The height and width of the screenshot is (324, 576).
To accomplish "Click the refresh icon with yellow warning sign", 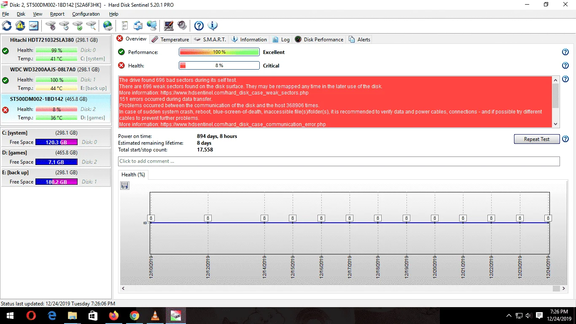I will pyautogui.click(x=20, y=26).
